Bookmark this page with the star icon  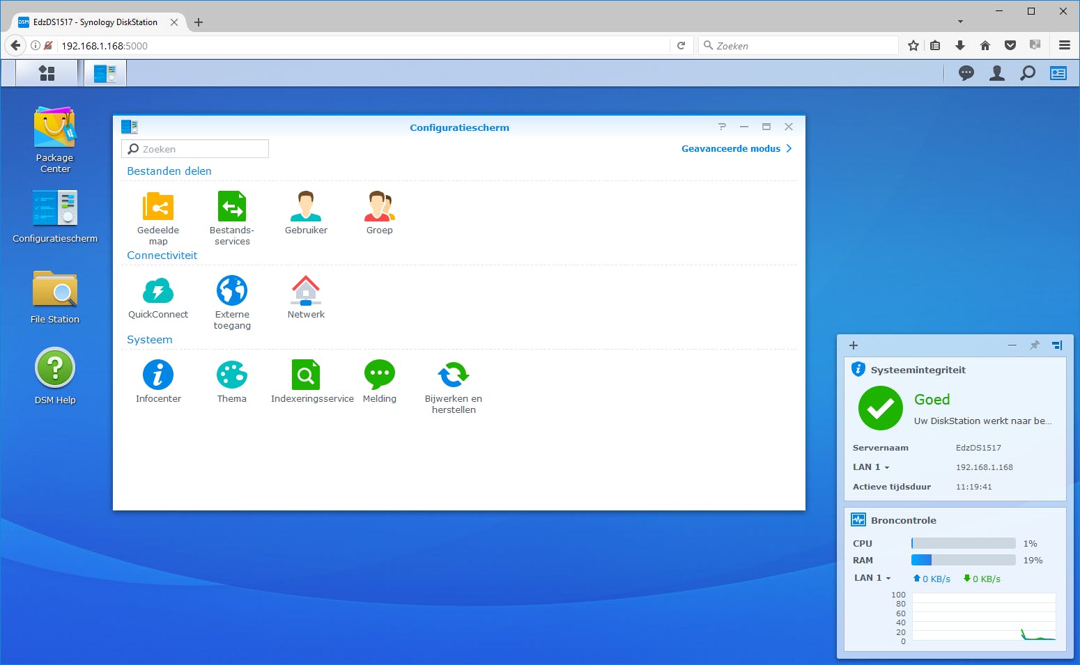point(913,45)
